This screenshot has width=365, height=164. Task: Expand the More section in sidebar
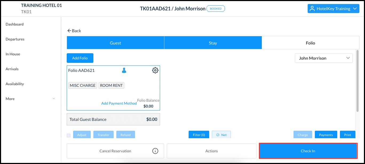click(x=30, y=99)
